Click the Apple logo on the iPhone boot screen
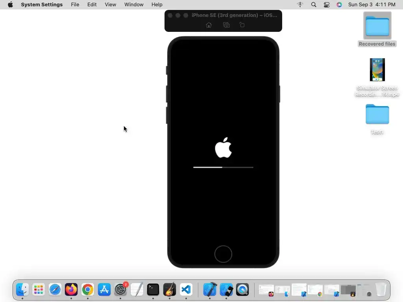The width and height of the screenshot is (403, 302). [x=224, y=148]
